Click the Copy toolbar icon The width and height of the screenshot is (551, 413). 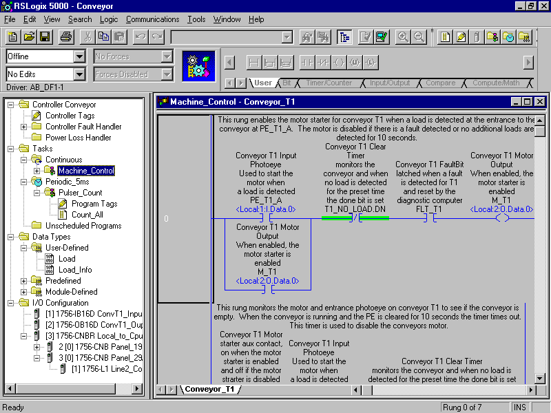(x=104, y=36)
